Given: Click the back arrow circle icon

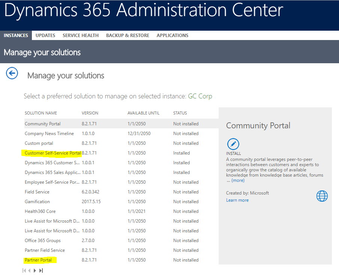Looking at the screenshot, I should click(x=12, y=73).
